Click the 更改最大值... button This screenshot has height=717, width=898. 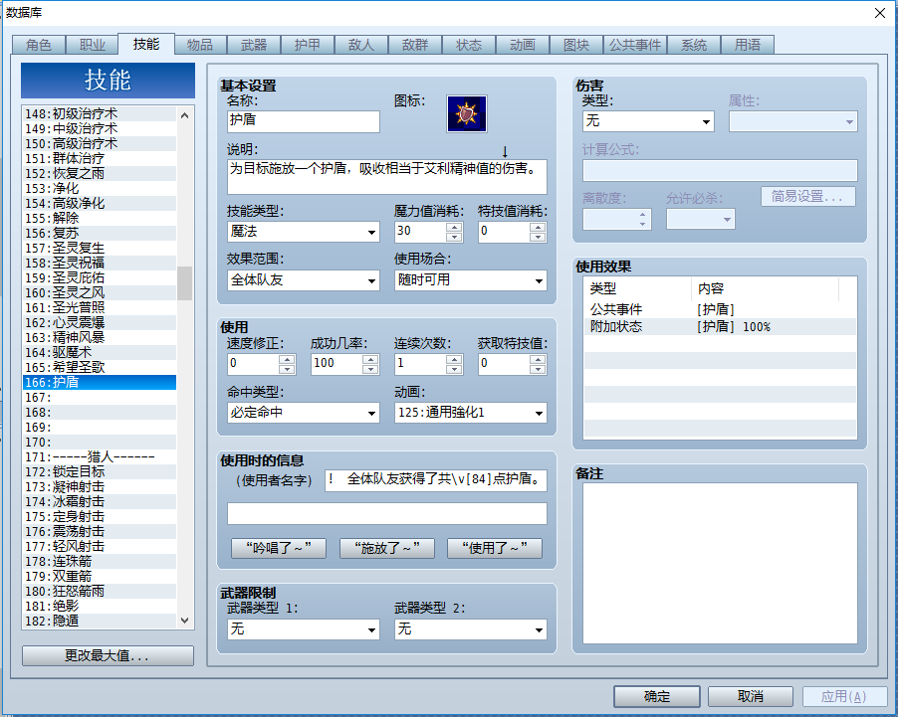click(108, 655)
